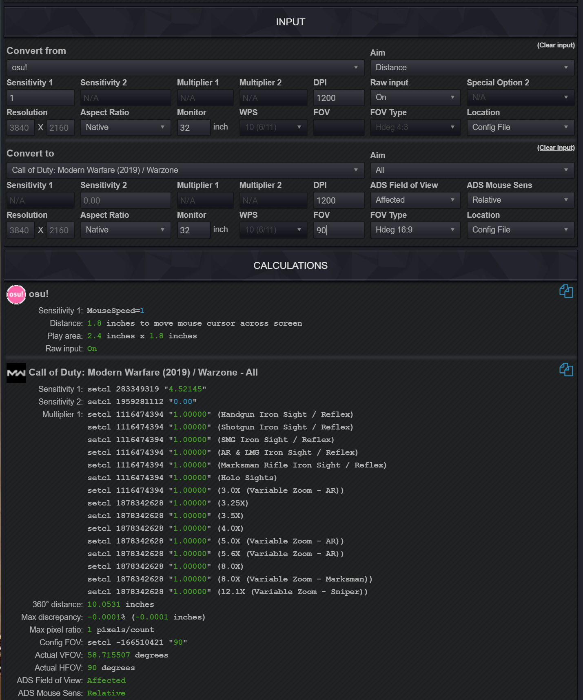583x700 pixels.
Task: Click the 3.25X multiplier line
Action: click(168, 503)
